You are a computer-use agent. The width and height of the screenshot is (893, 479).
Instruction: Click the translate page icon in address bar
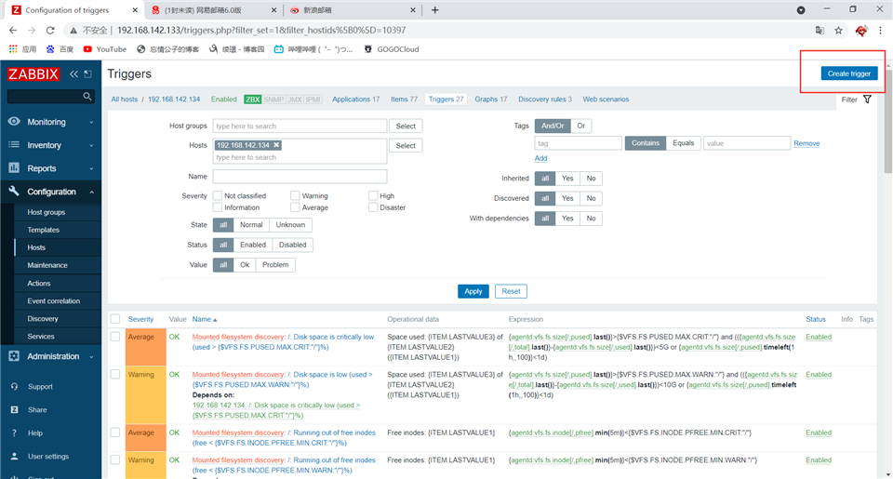tap(820, 30)
